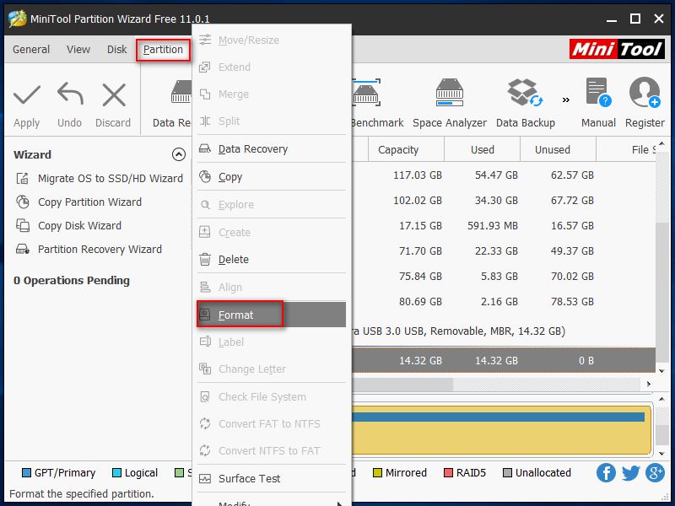The width and height of the screenshot is (675, 506).
Task: Click the Change Letter menu entry
Action: (x=271, y=369)
